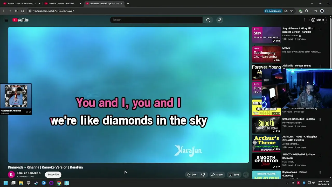The width and height of the screenshot is (332, 187).
Task: View site information icon in address bar
Action: 30,11
